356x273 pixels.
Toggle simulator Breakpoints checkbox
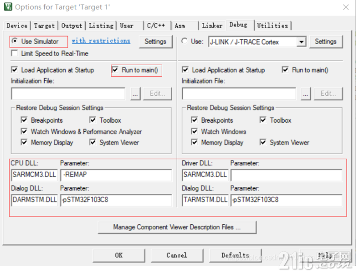[x=24, y=120]
